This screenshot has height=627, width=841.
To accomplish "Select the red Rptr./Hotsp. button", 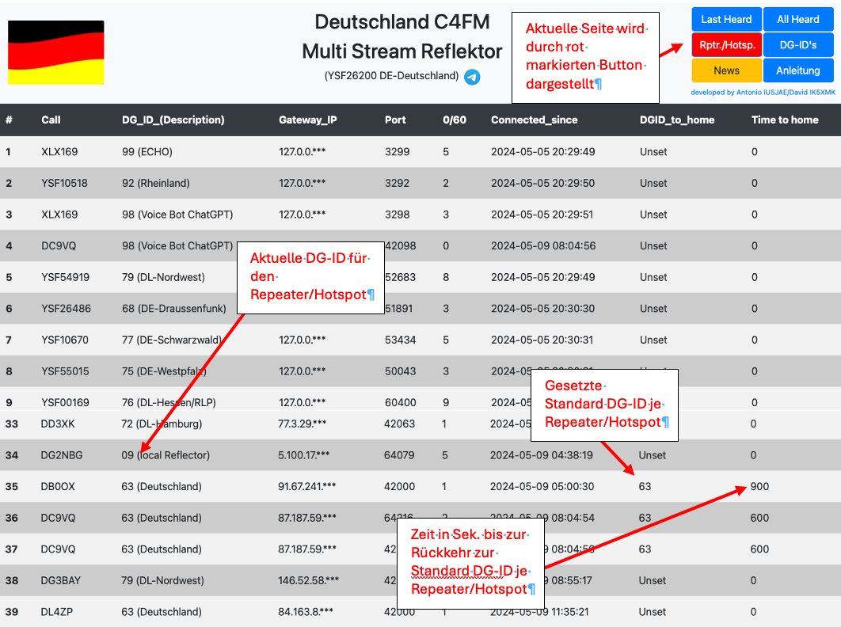I will pyautogui.click(x=726, y=45).
